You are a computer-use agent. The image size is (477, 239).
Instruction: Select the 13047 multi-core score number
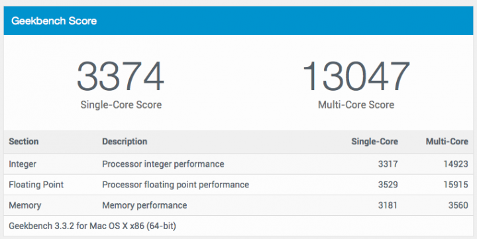(x=356, y=76)
